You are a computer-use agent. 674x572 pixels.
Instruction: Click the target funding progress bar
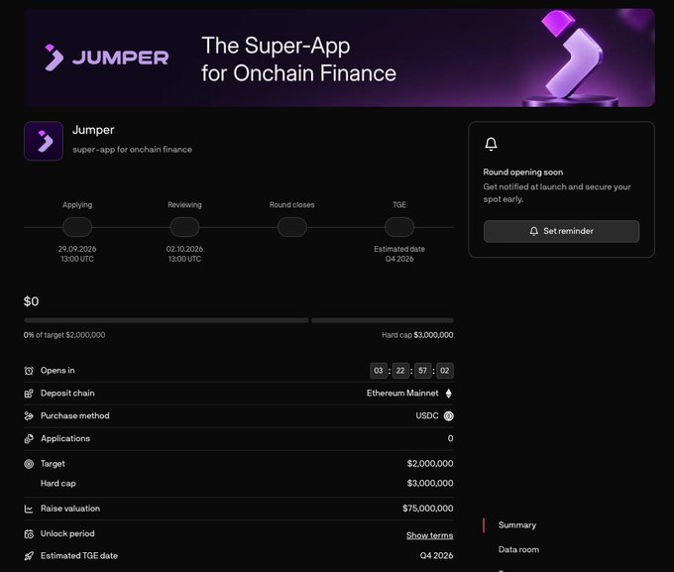pyautogui.click(x=166, y=320)
